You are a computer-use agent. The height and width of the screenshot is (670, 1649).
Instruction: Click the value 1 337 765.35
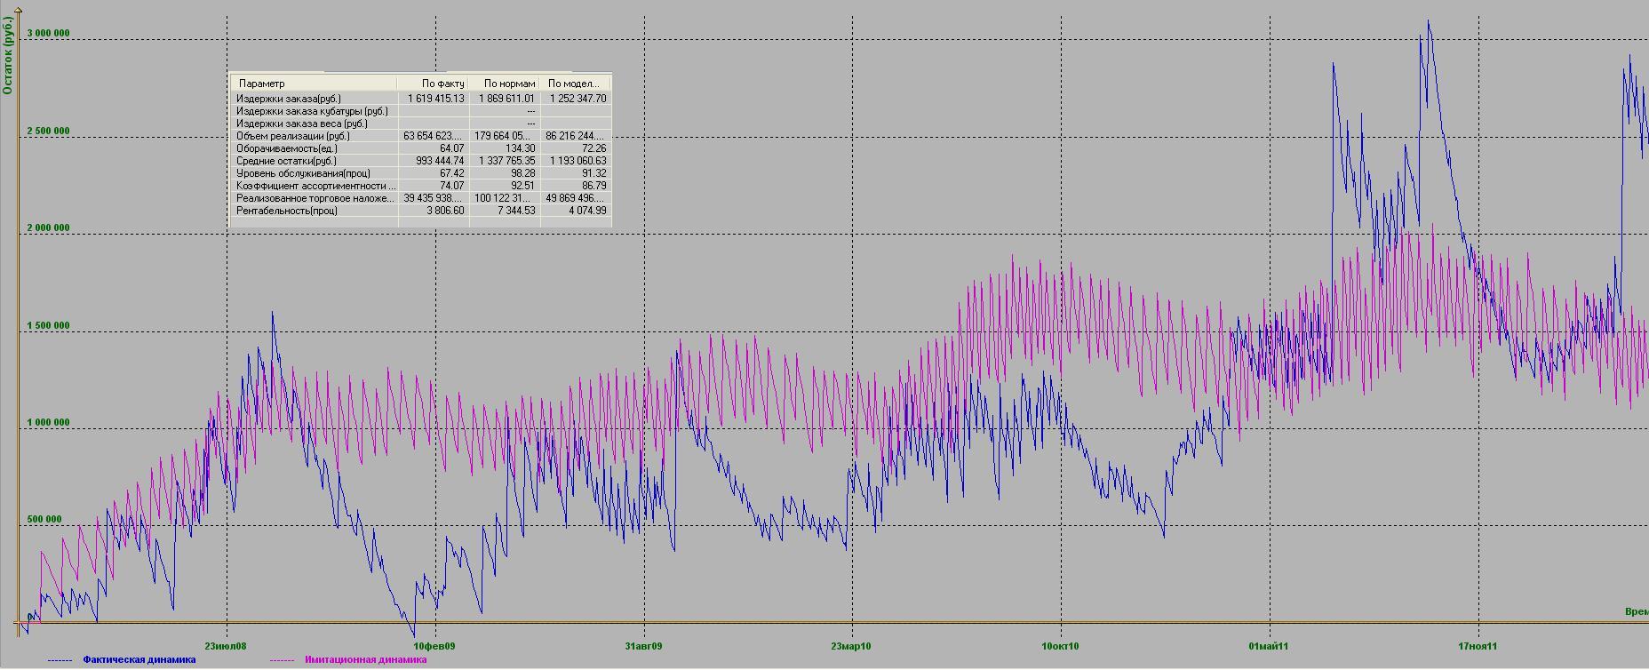pos(506,161)
